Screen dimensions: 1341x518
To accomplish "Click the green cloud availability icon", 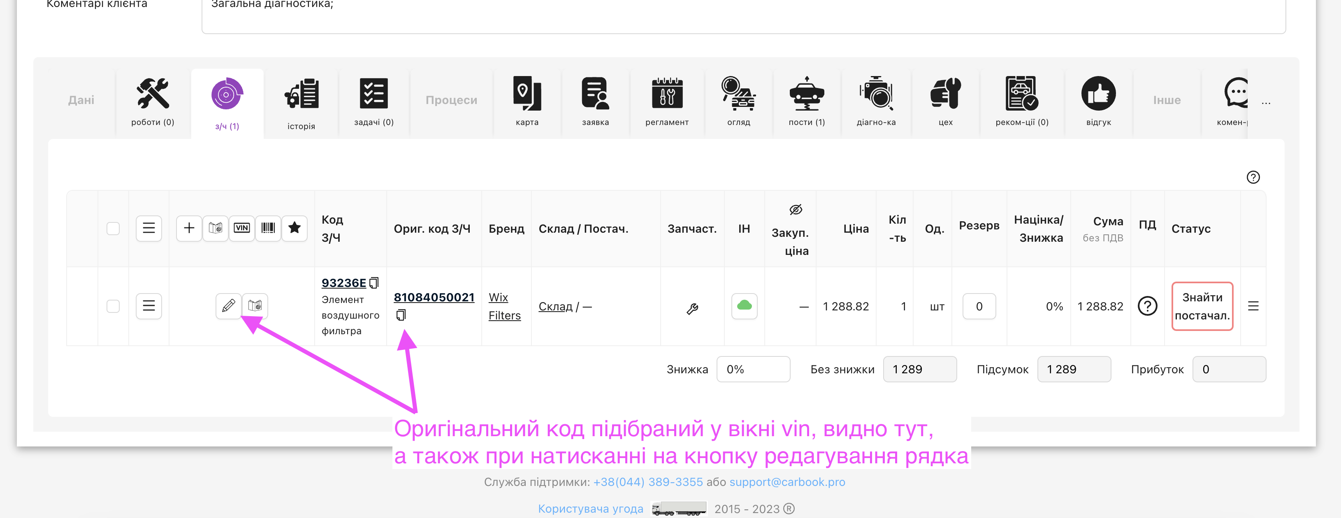I will click(x=744, y=306).
